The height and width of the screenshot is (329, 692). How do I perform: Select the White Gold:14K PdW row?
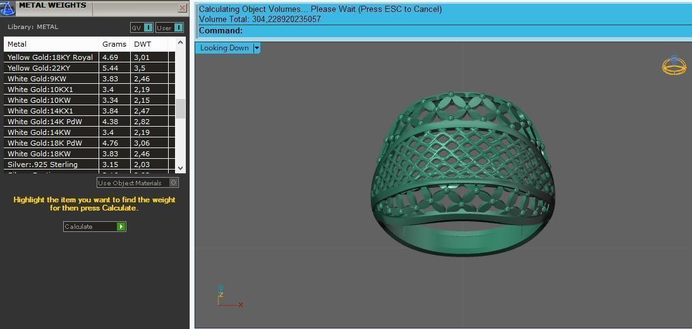[90, 122]
